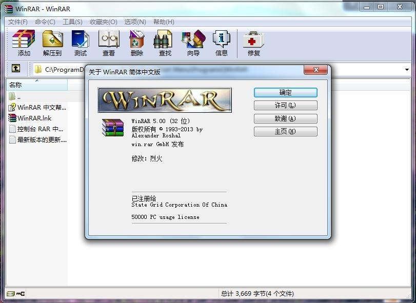Click the 测试 (Test) toolbar icon
This screenshot has height=303, width=416.
81,39
